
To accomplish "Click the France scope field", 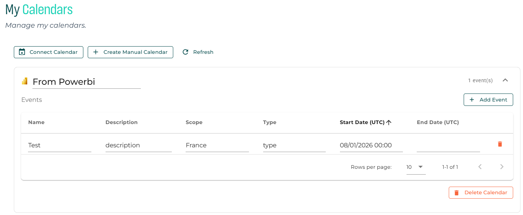I will (217, 145).
